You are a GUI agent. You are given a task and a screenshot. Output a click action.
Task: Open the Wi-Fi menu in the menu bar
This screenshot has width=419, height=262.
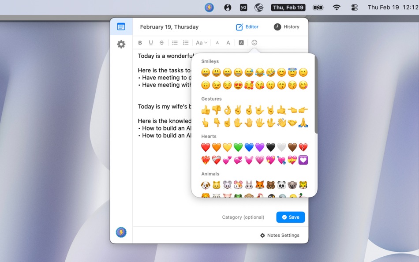point(336,7)
